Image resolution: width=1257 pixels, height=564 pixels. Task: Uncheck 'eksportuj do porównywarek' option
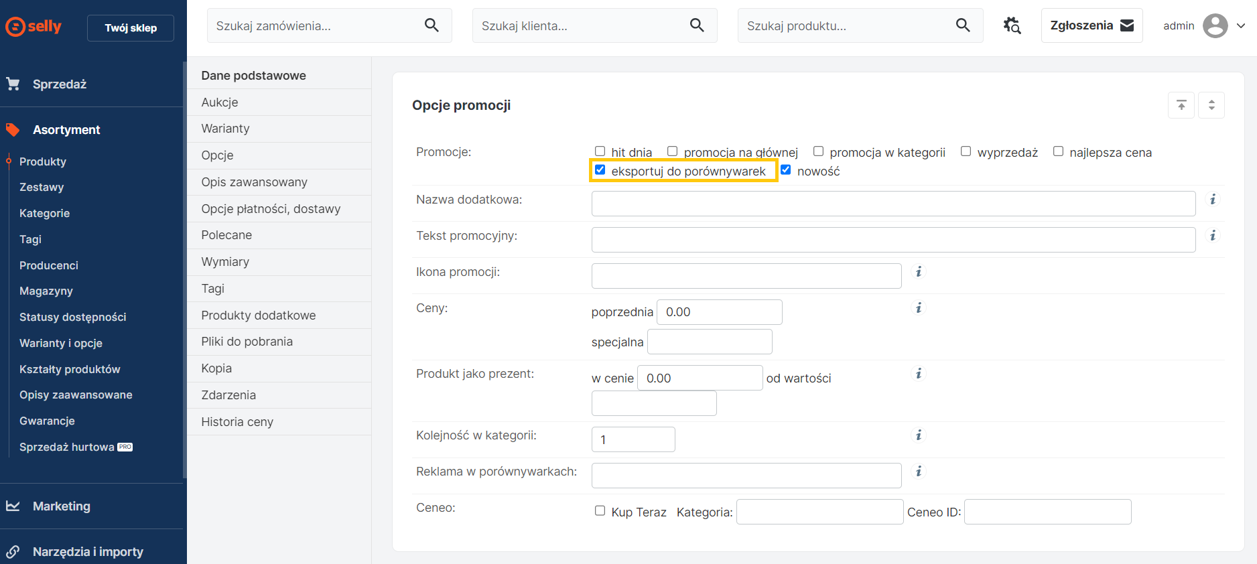click(600, 170)
